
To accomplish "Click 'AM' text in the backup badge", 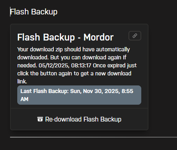I will (24, 99).
